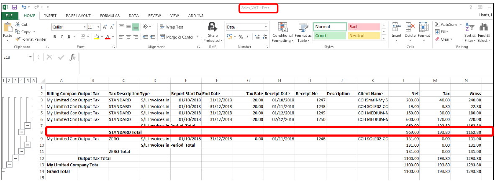Image resolution: width=495 pixels, height=181 pixels.
Task: Collapse the STANDARD Total outline group
Action: [22, 132]
